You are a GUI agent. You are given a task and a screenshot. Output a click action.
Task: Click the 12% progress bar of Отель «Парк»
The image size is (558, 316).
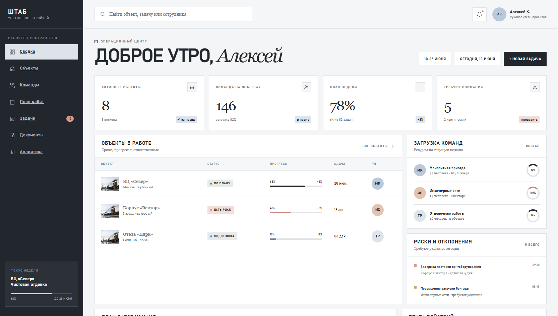[296, 239]
